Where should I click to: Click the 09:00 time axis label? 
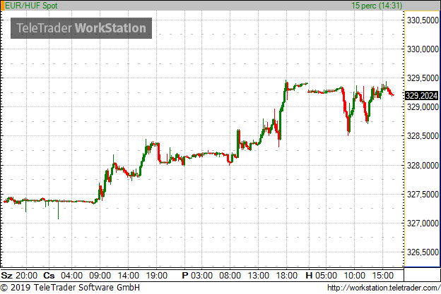(x=100, y=276)
